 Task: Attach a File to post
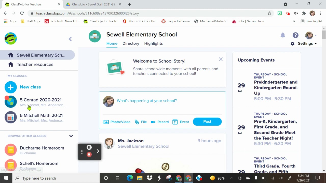tap(141, 122)
